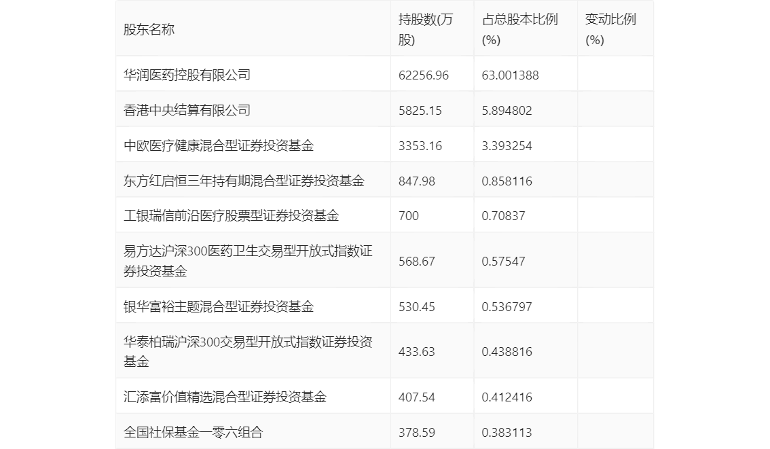Select shareholder 华润医药控股有限公司
The width and height of the screenshot is (770, 449).
(x=187, y=75)
